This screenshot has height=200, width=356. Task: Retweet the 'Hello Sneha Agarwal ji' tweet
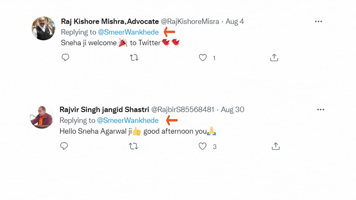click(x=133, y=146)
